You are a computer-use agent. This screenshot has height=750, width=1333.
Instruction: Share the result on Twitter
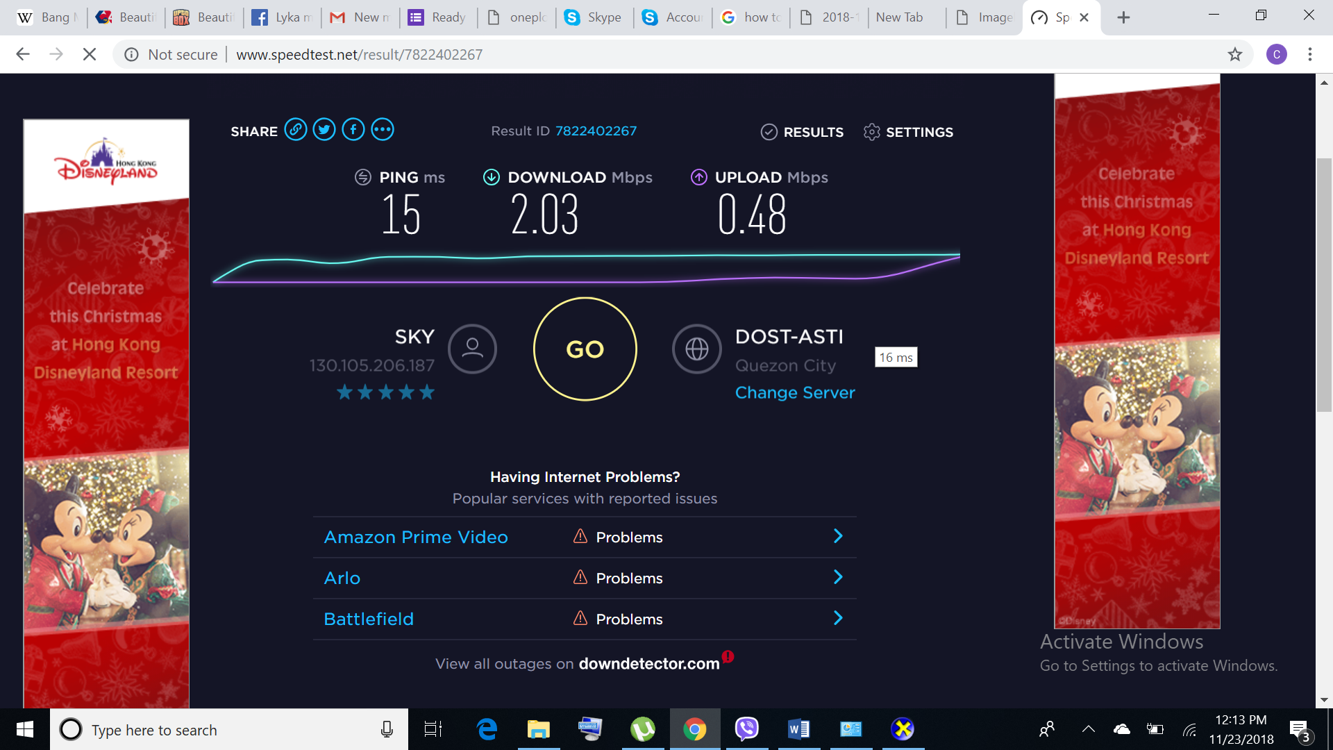pos(324,130)
